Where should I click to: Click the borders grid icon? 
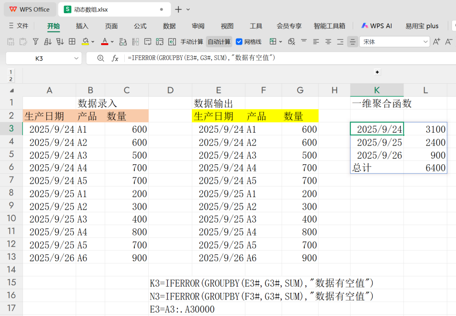72,42
